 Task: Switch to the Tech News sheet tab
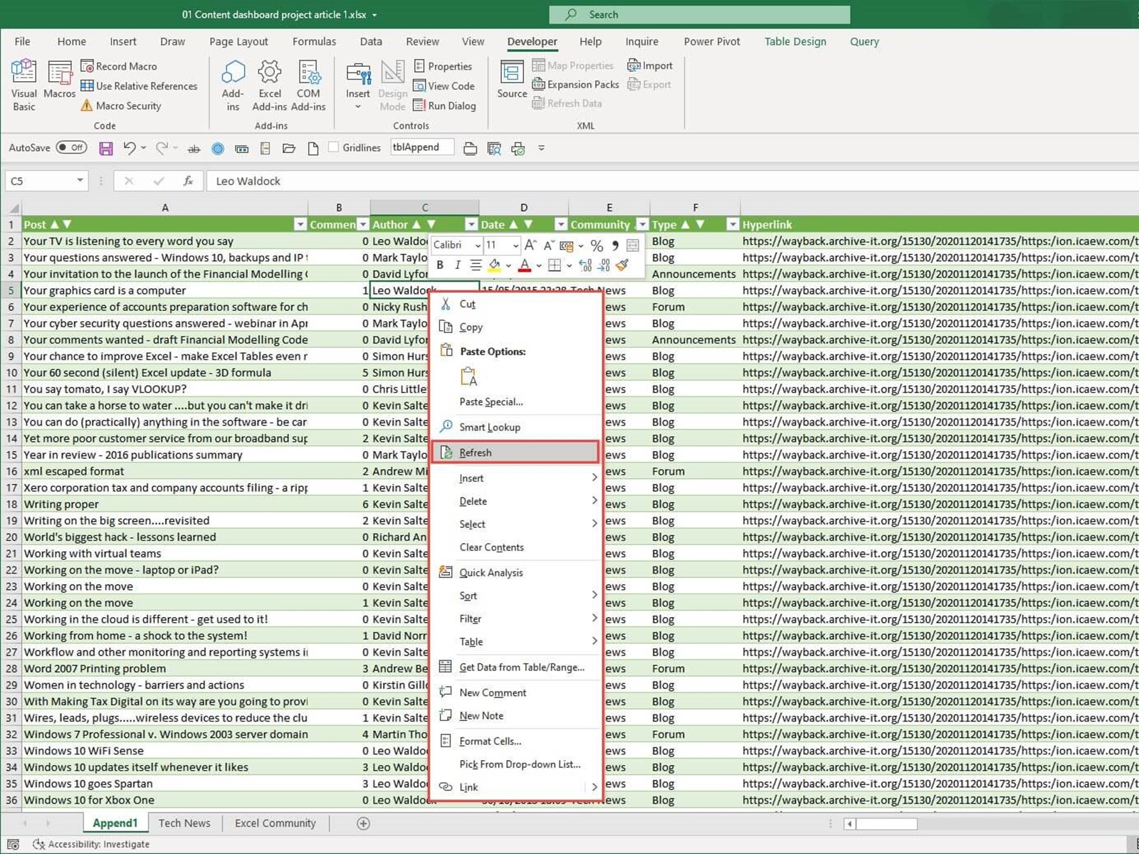coord(184,823)
